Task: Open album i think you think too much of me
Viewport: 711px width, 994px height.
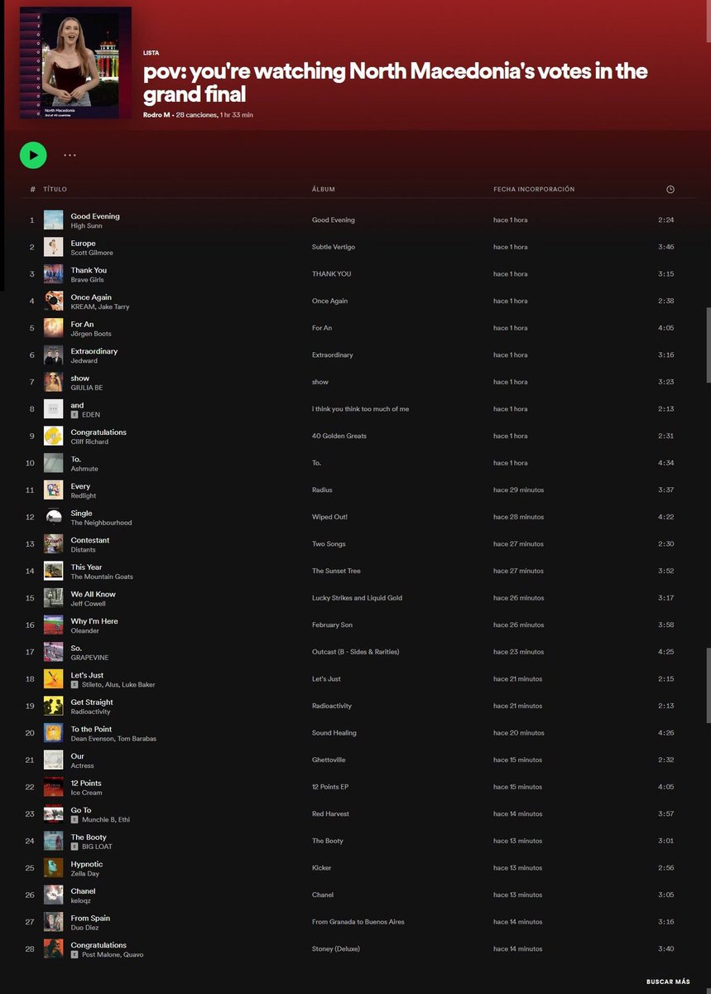Action: pos(360,409)
